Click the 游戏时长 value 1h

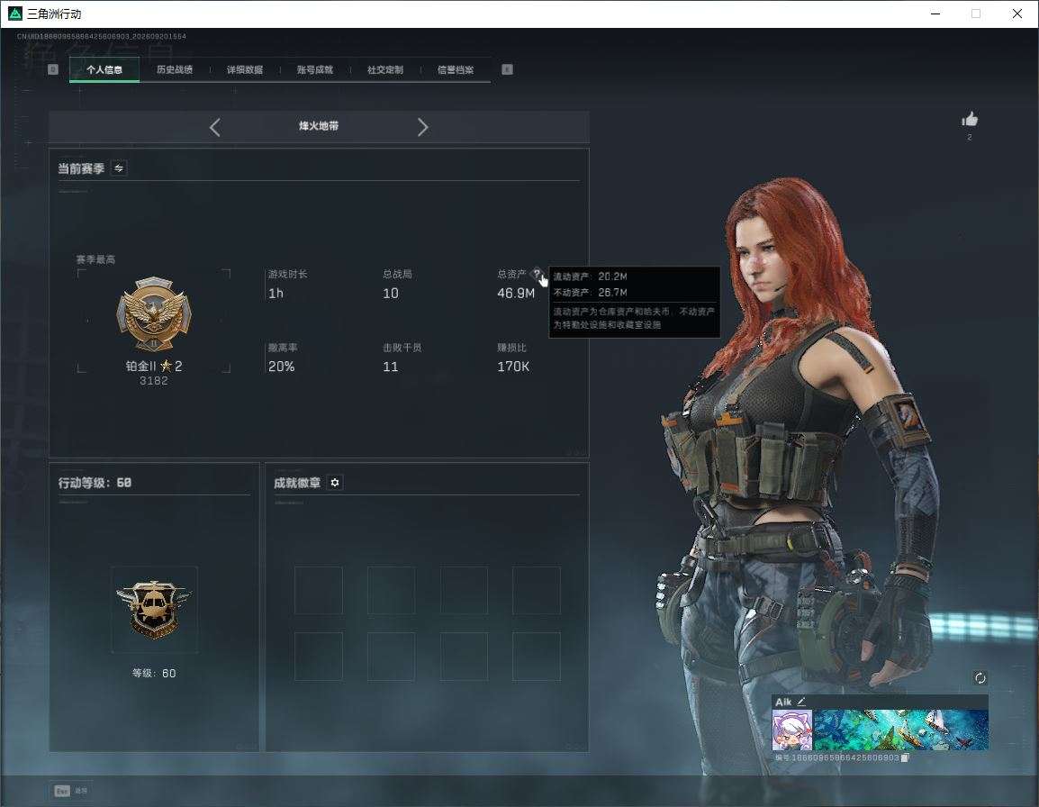pos(276,293)
